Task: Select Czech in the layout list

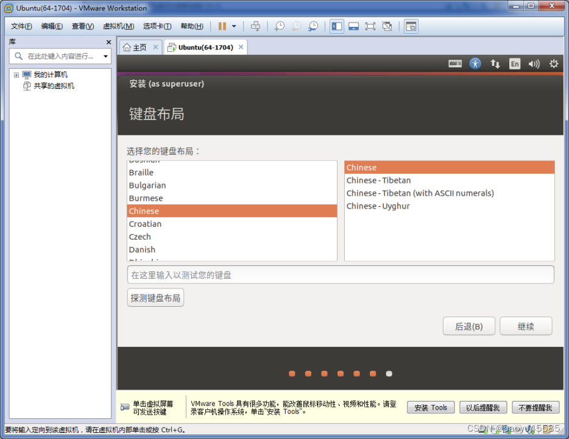Action: 232,237
